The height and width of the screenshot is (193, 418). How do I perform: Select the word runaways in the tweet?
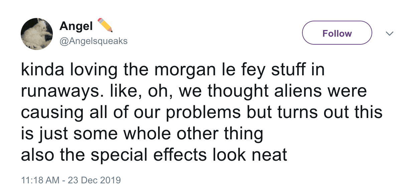tap(59, 90)
